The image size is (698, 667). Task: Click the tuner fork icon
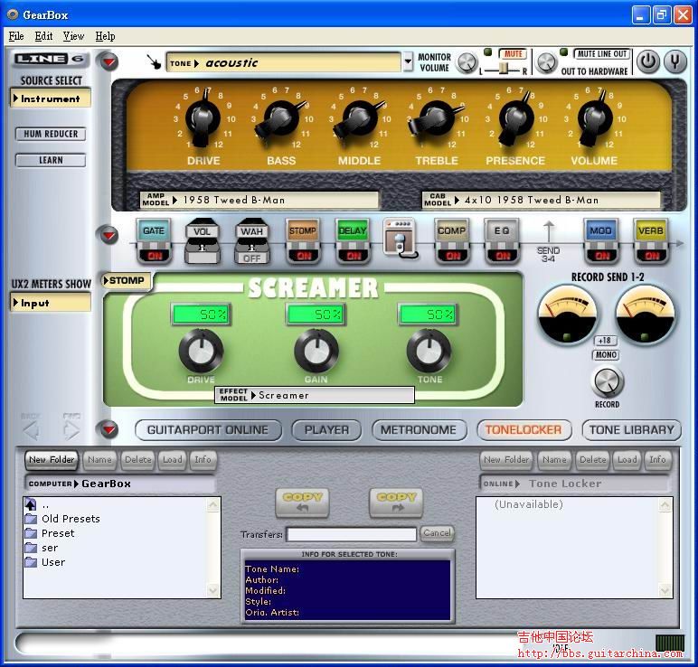click(674, 61)
